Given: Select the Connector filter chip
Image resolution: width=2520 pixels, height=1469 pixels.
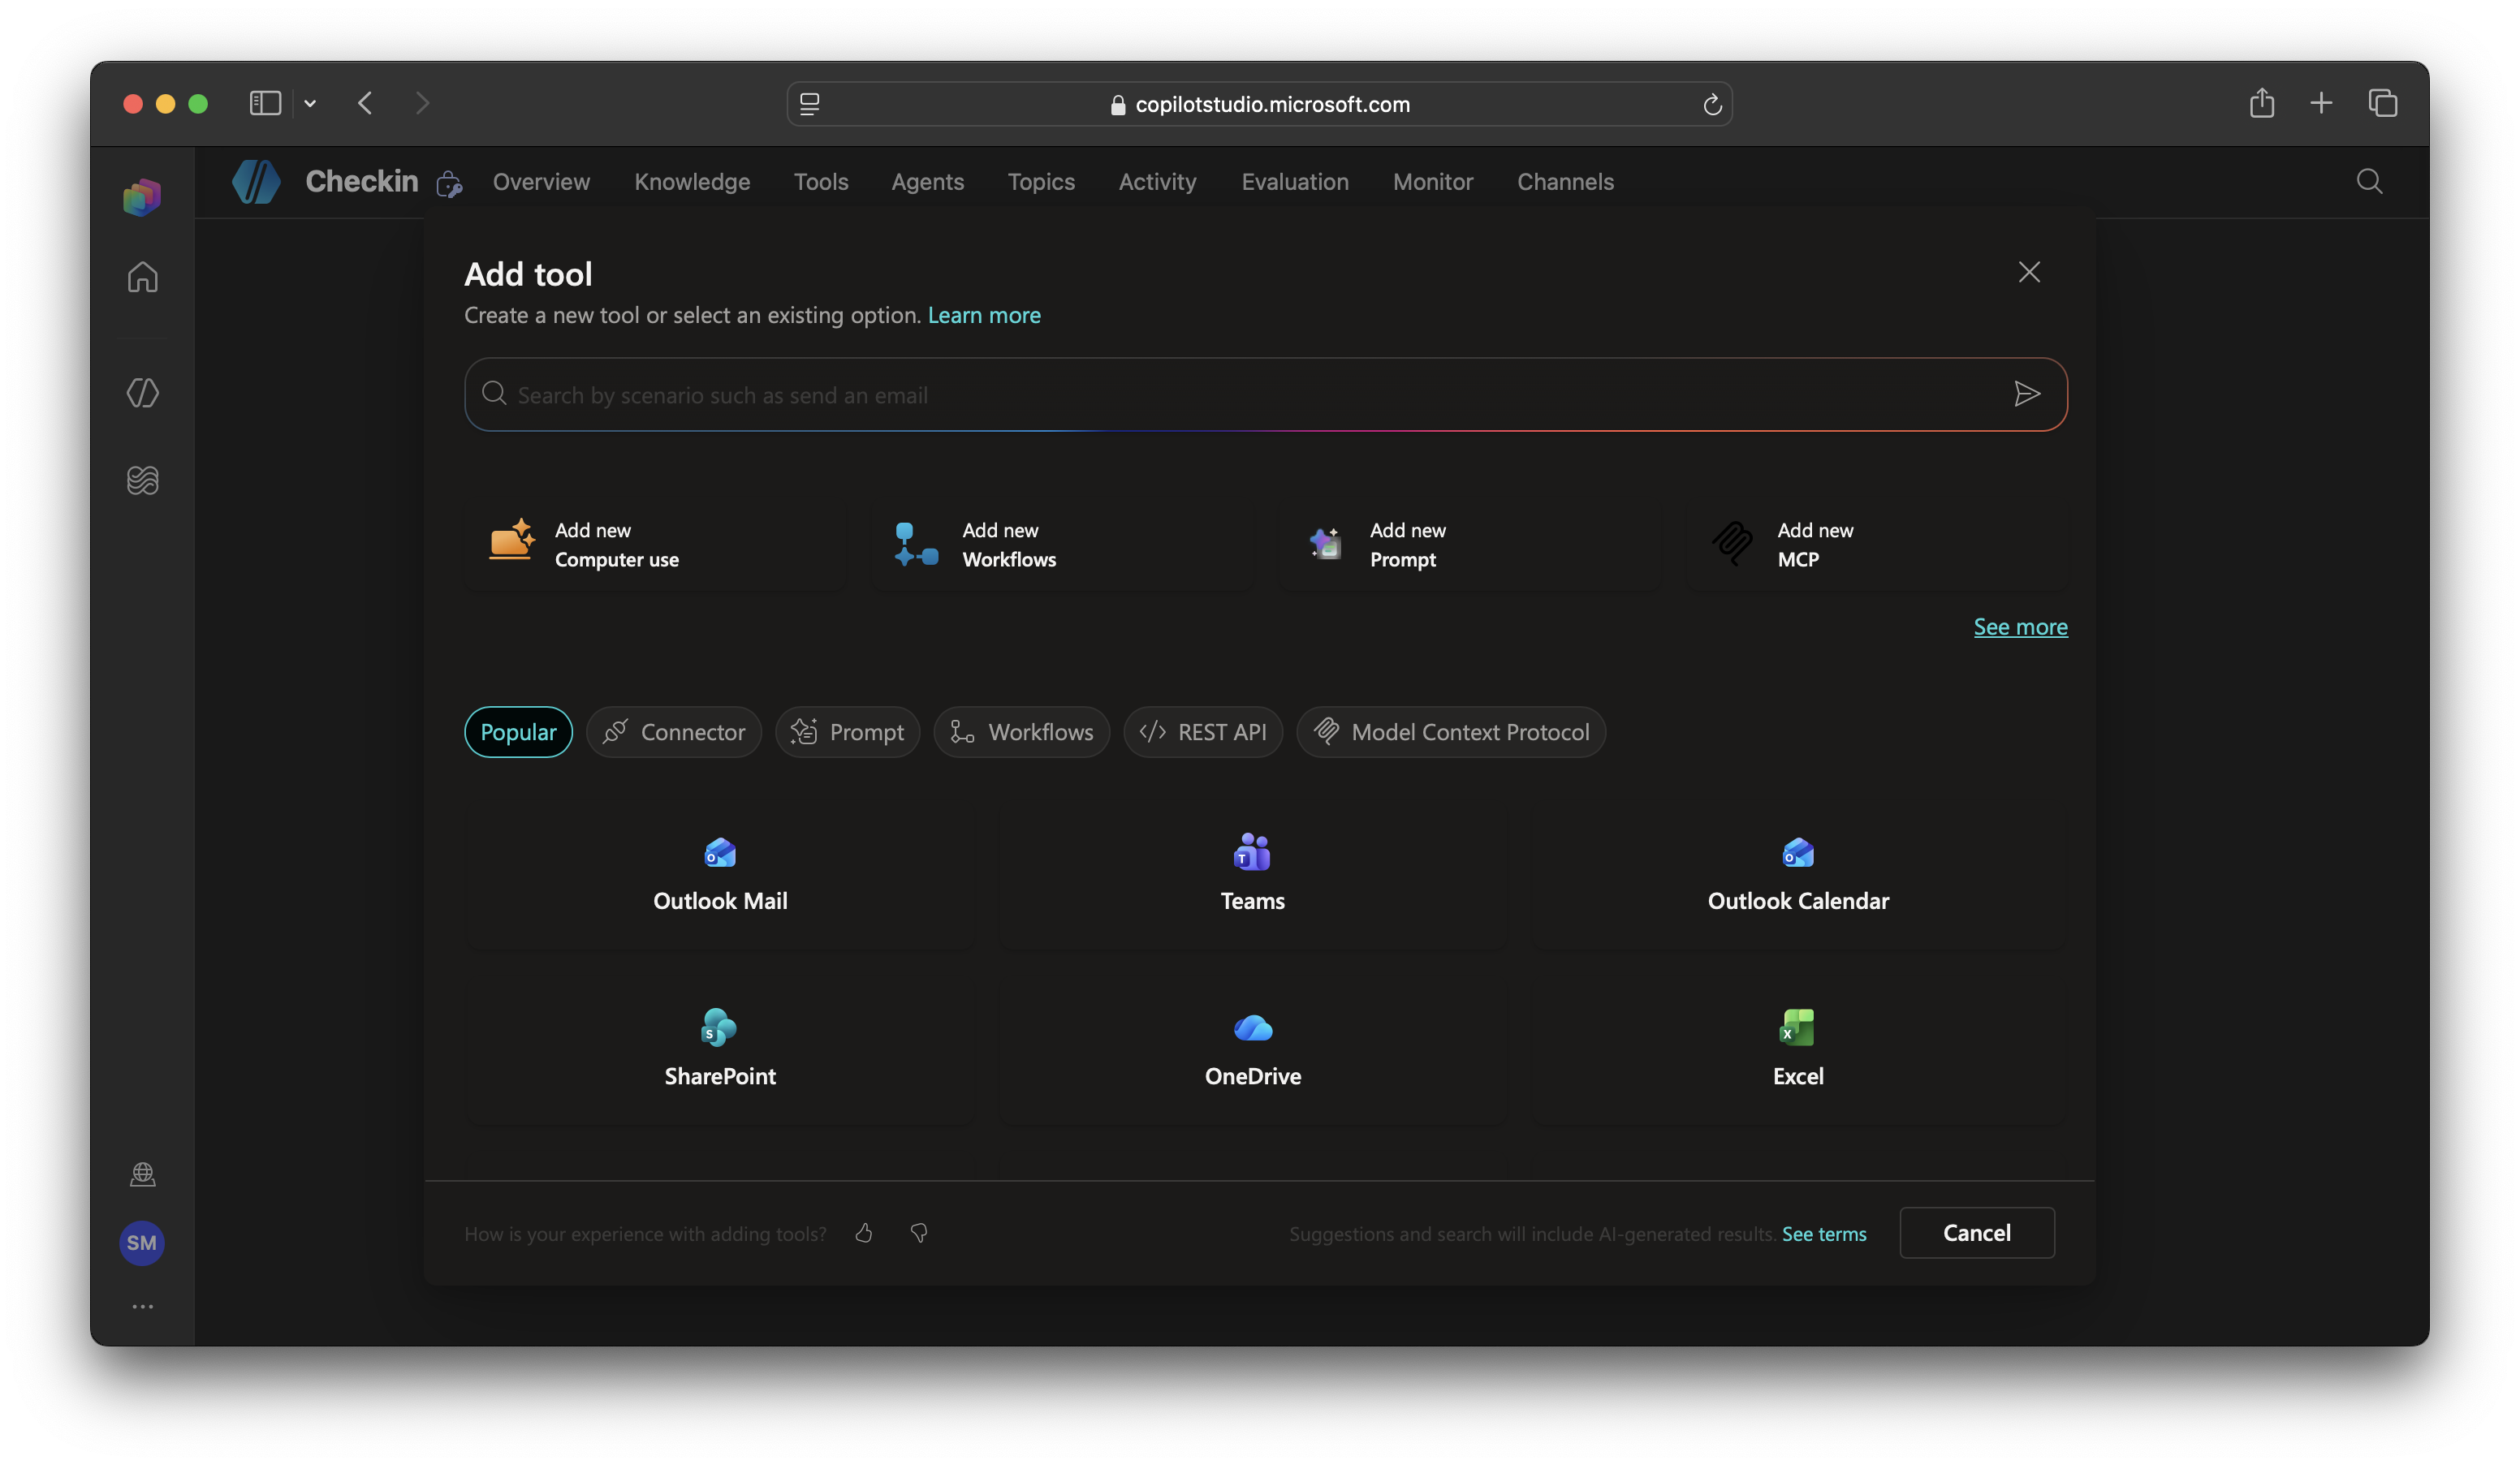Looking at the screenshot, I should 673,732.
